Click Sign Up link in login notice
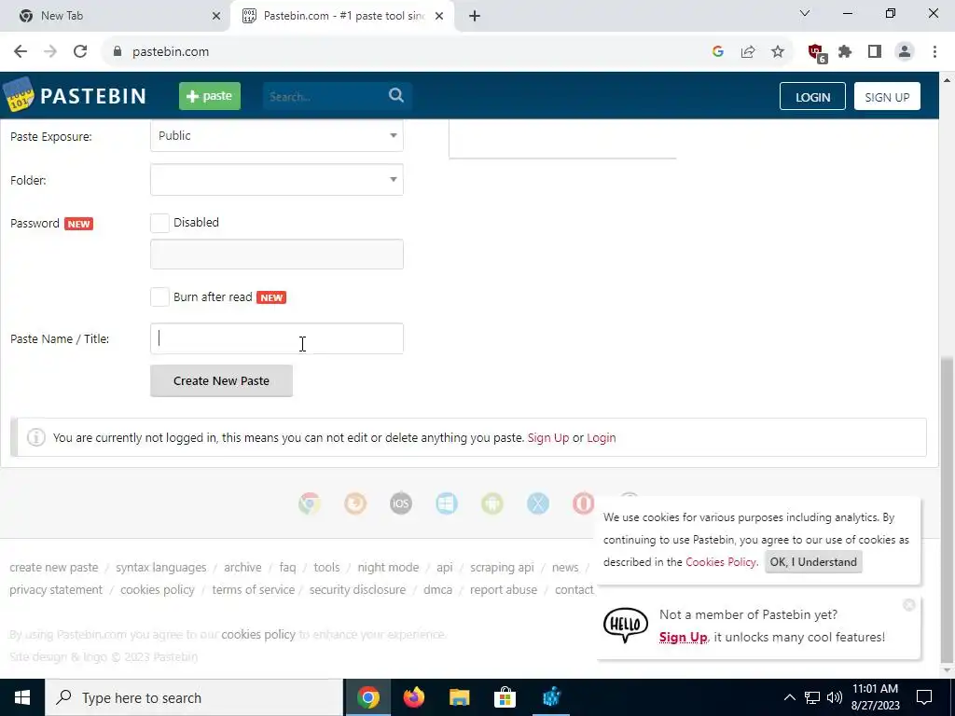The width and height of the screenshot is (955, 716). pos(548,438)
